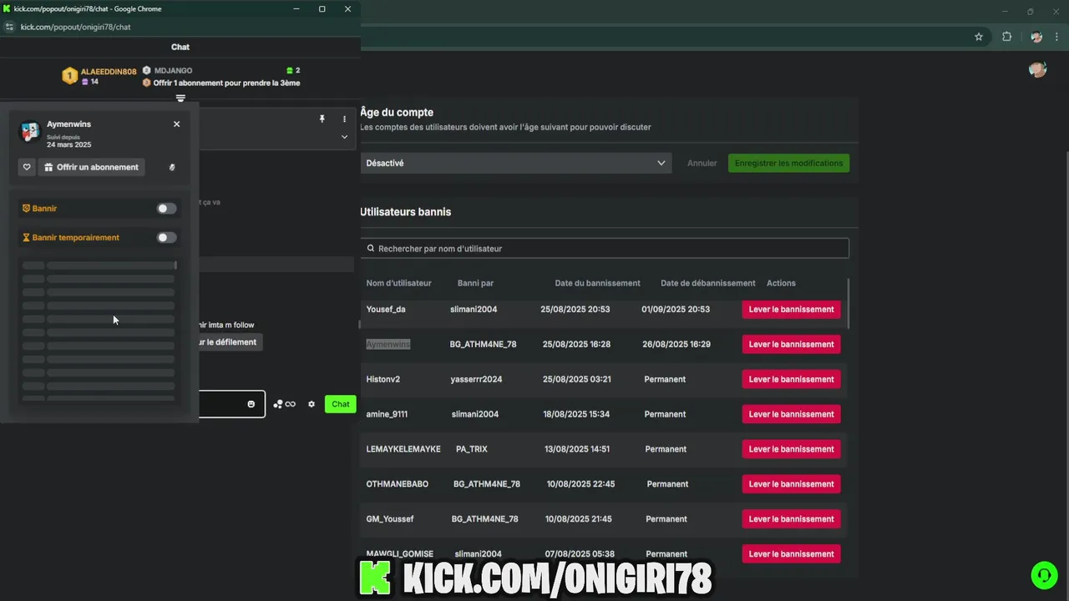The image size is (1069, 601).
Task: Click username Histonv2 in banned list
Action: tap(383, 379)
